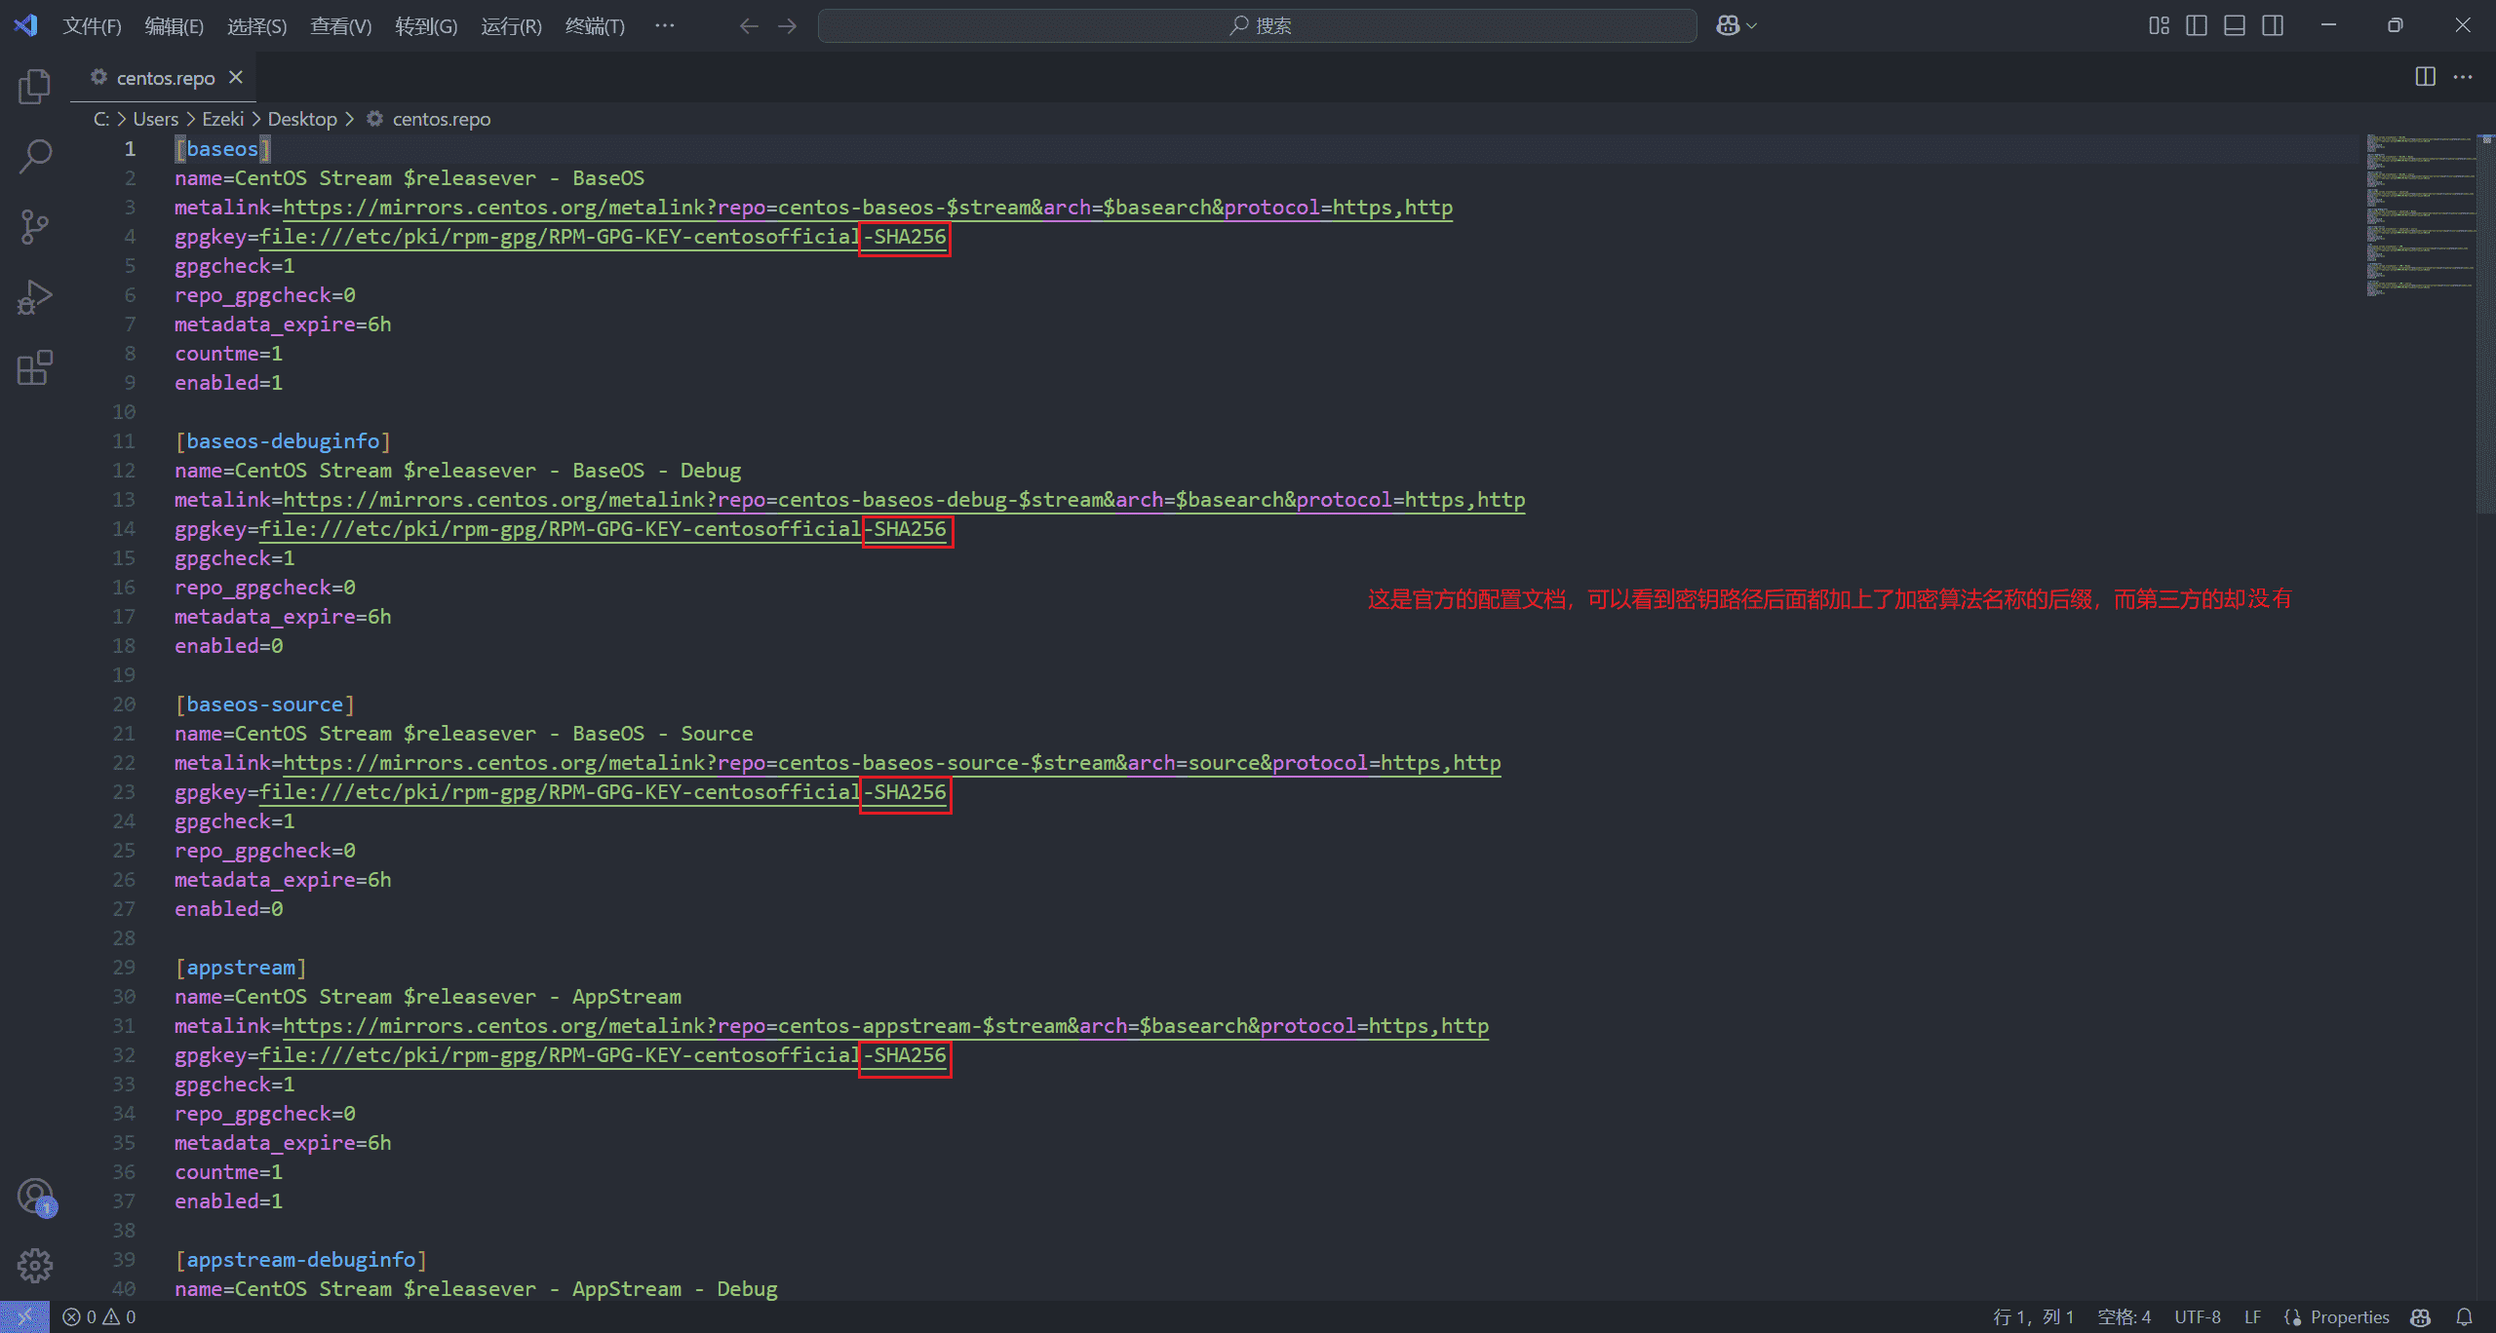Open the Extensions view
This screenshot has height=1333, width=2496.
click(35, 367)
